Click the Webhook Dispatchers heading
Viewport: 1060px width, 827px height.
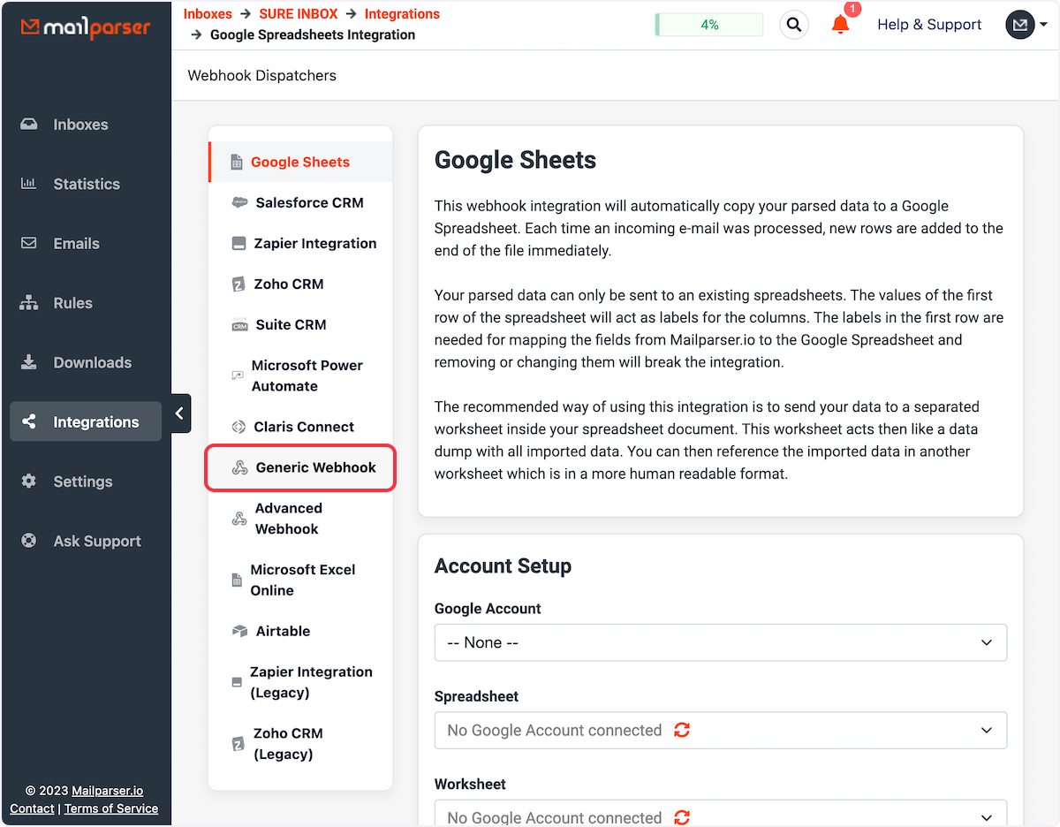262,76
